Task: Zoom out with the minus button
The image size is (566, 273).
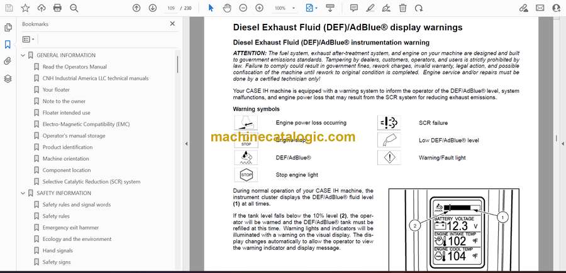Action: [x=243, y=8]
